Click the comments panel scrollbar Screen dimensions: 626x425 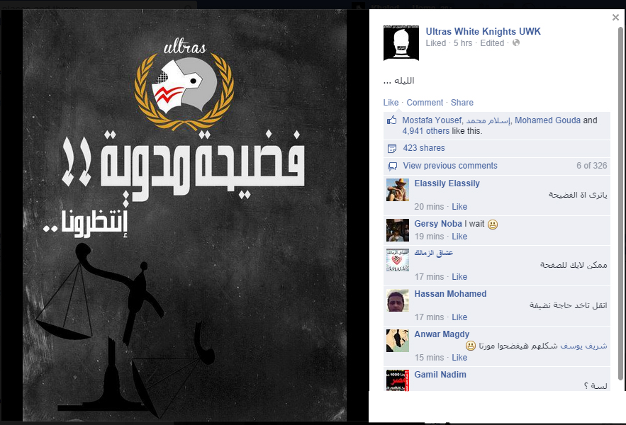[620, 203]
